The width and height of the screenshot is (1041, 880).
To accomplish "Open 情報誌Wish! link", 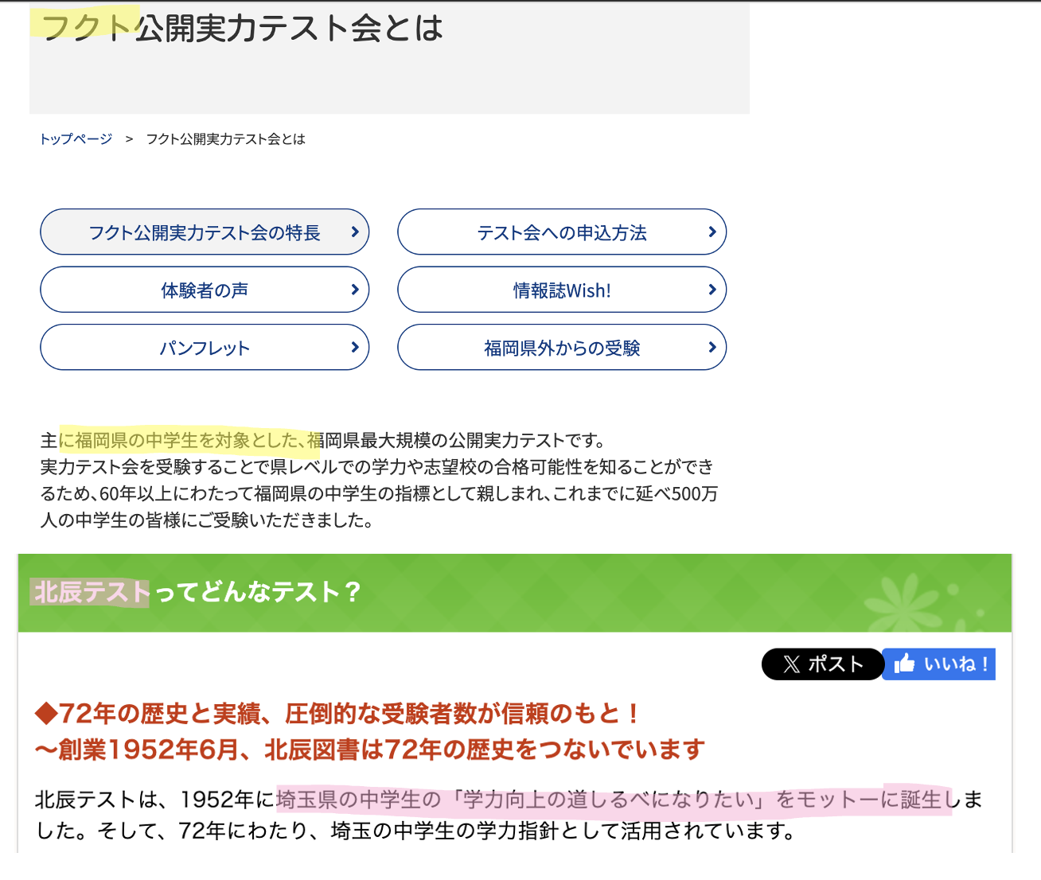I will coord(562,290).
